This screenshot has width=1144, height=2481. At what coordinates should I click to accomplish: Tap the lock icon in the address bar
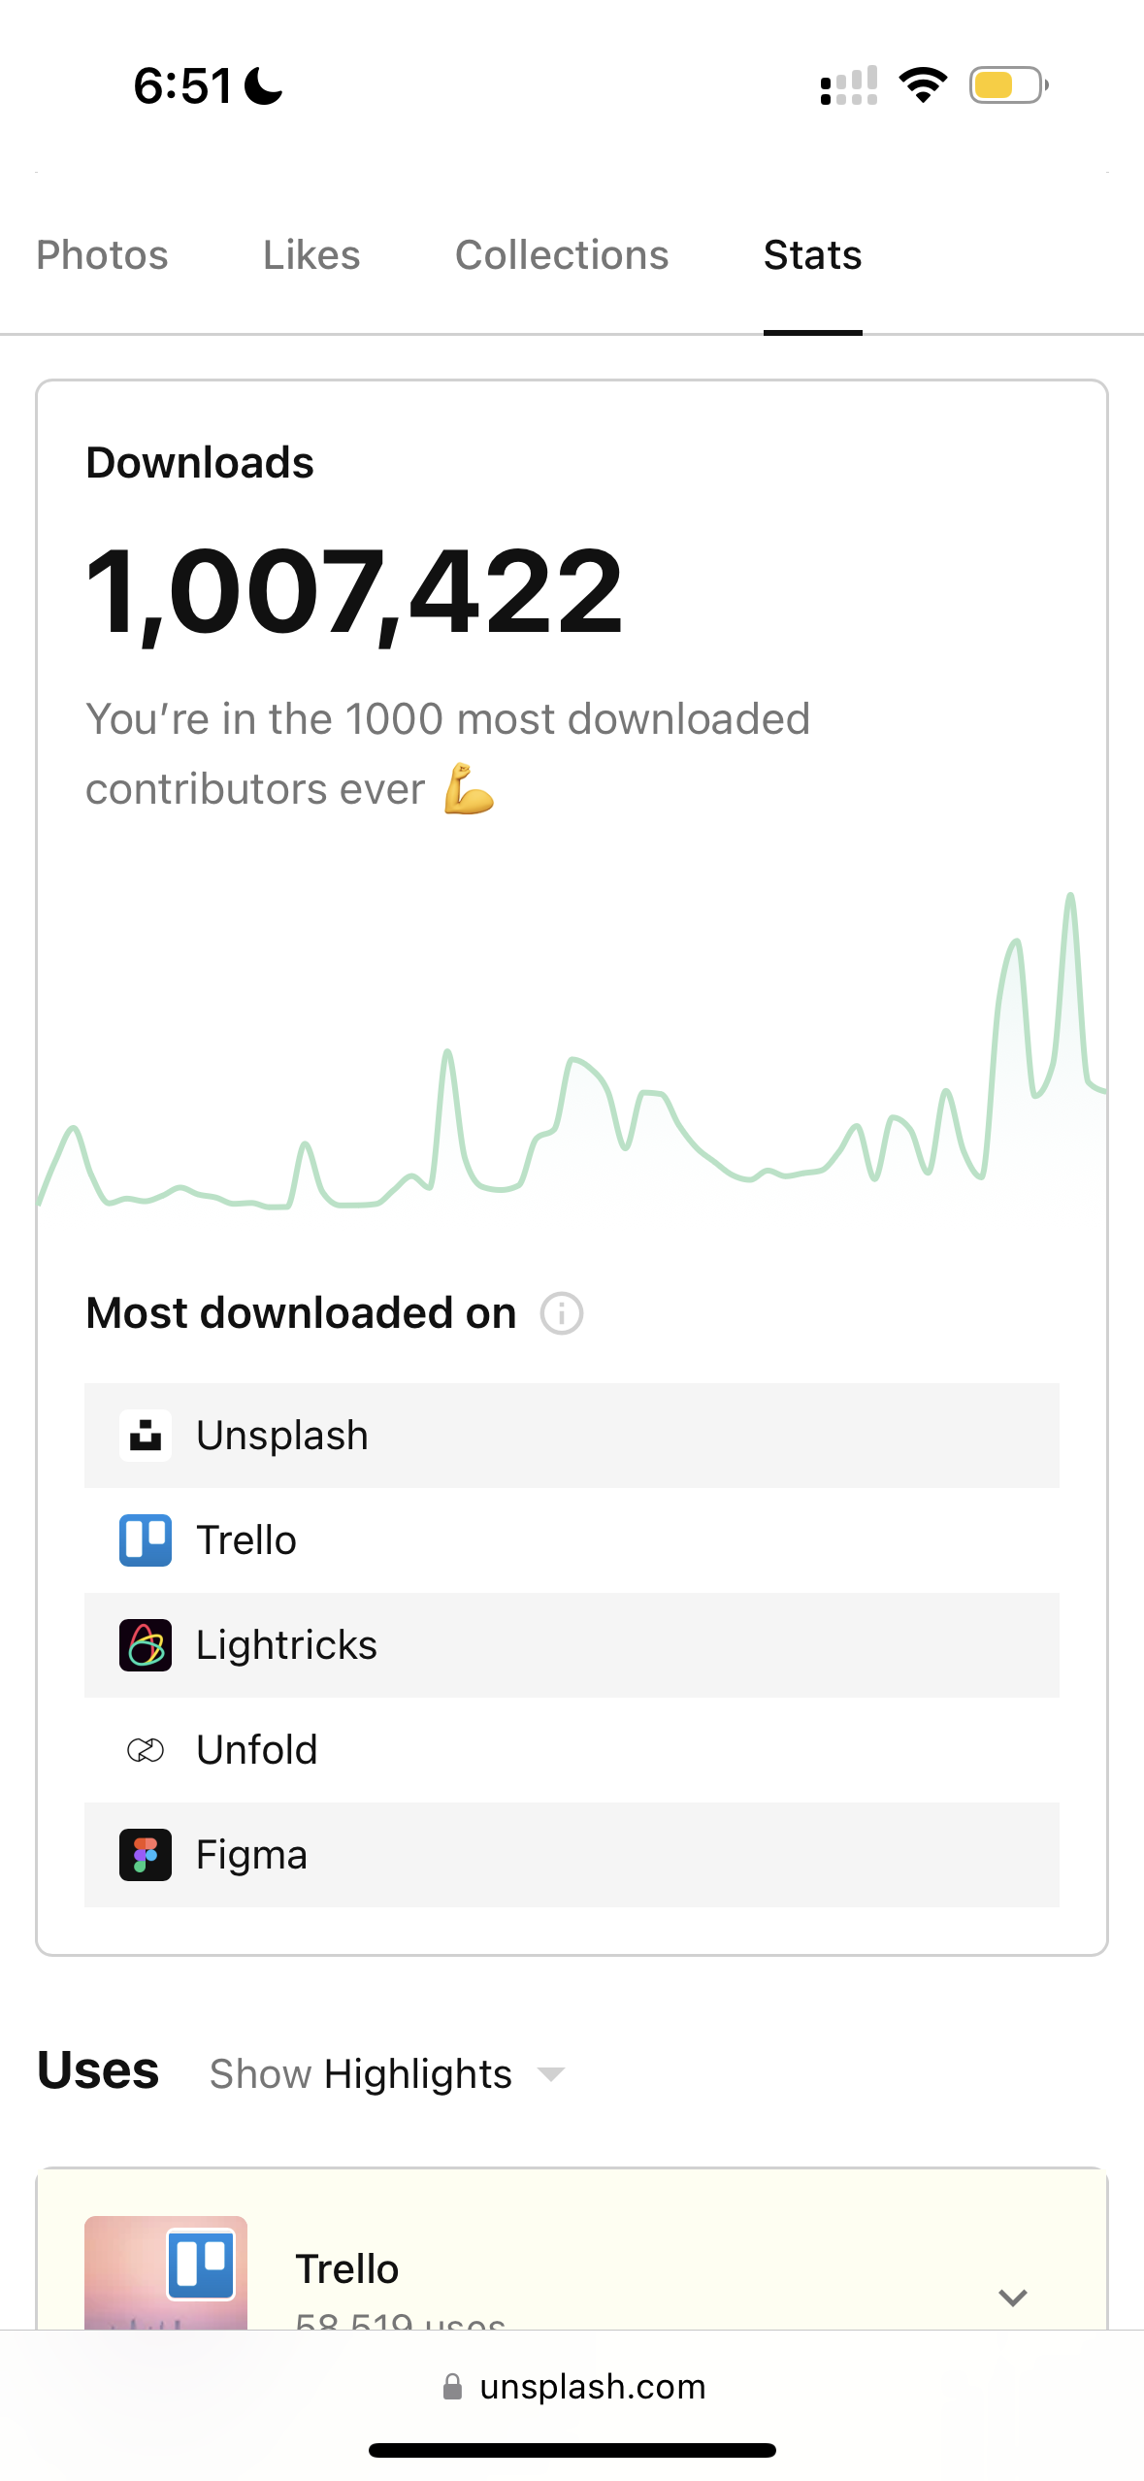coord(452,2387)
